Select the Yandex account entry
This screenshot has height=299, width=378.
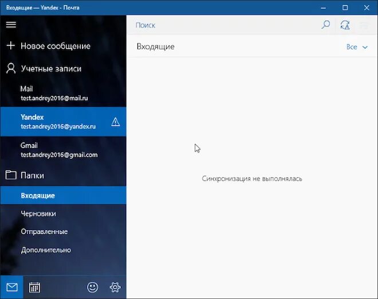[x=63, y=122]
